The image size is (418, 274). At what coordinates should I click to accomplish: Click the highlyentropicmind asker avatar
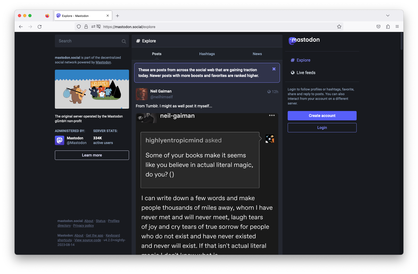pos(270,139)
